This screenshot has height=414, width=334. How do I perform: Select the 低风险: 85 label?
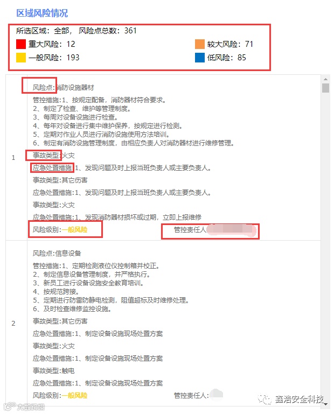coord(226,58)
